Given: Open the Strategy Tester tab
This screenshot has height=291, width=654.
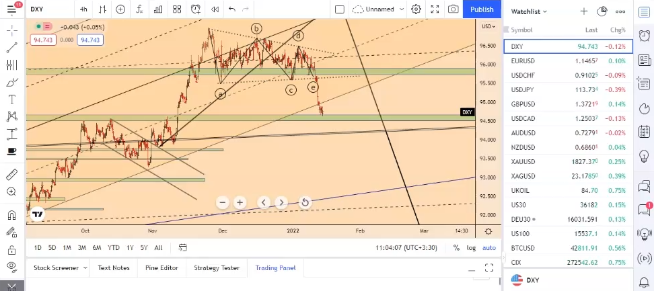Looking at the screenshot, I should tap(217, 267).
